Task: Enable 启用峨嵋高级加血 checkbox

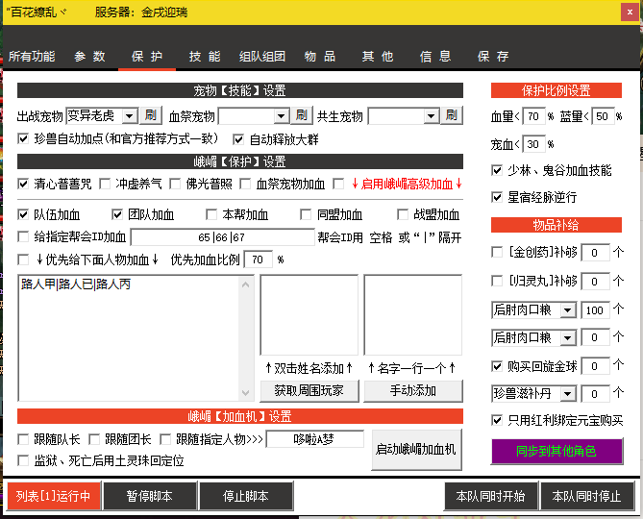Action: click(x=338, y=184)
